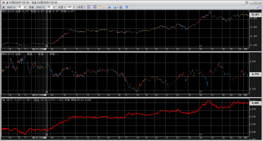The width and height of the screenshot is (263, 141).
Task: Increase the 金 multiplier with up arrow
Action: pos(25,6)
